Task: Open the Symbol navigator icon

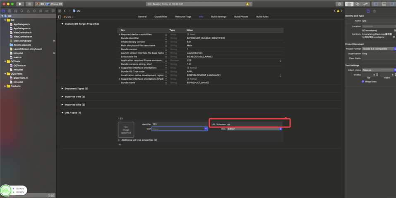Action: coord(16,11)
